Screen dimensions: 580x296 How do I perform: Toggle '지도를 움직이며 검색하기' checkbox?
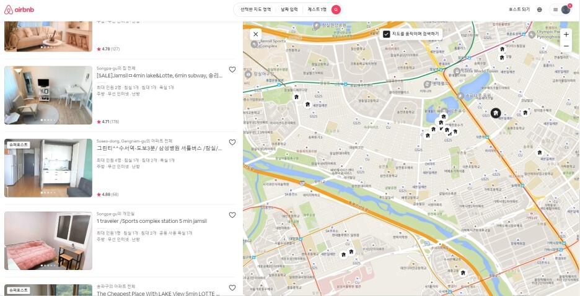(x=387, y=34)
